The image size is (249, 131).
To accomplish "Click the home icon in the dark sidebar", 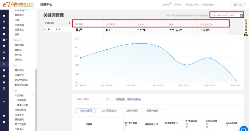I will 4,16.
